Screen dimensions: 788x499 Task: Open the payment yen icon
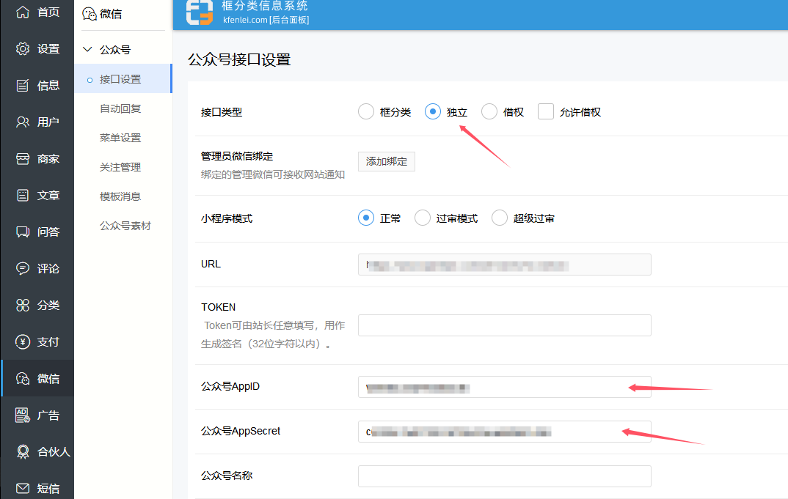pyautogui.click(x=23, y=342)
